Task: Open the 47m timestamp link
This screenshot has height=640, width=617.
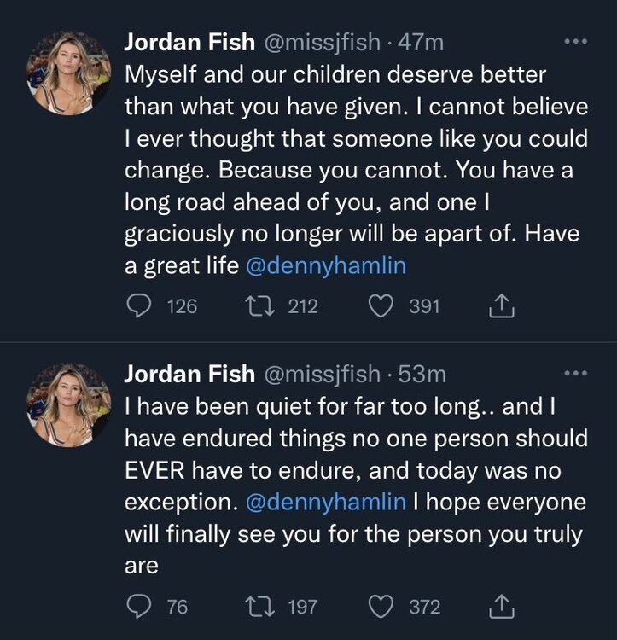Action: (422, 41)
